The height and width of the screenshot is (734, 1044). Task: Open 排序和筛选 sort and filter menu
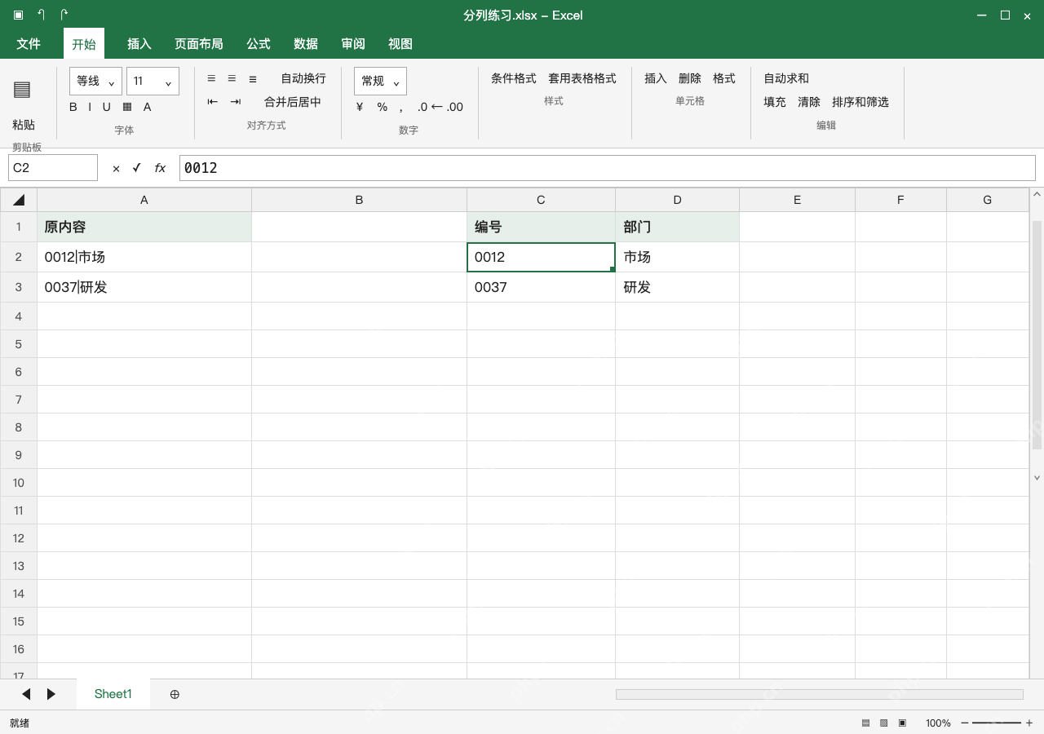click(x=860, y=102)
